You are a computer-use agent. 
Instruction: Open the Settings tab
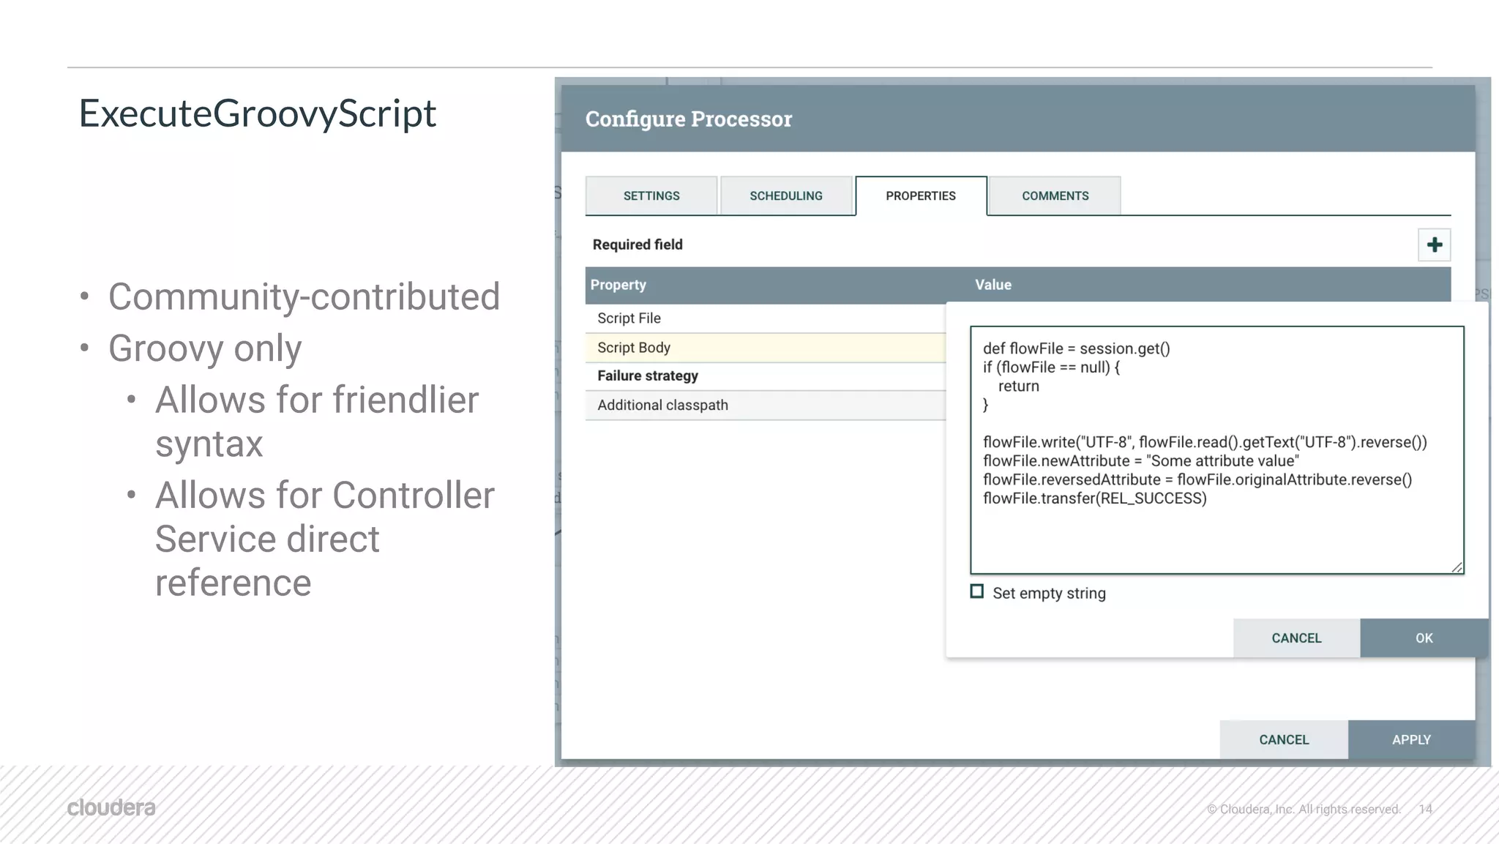pos(651,195)
